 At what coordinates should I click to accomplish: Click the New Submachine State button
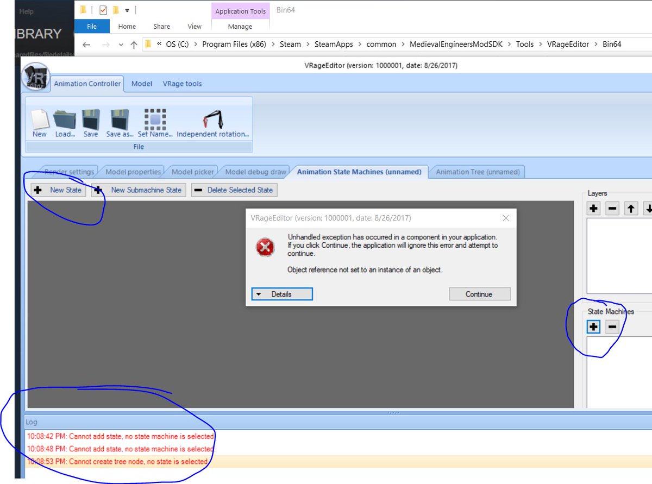[138, 190]
